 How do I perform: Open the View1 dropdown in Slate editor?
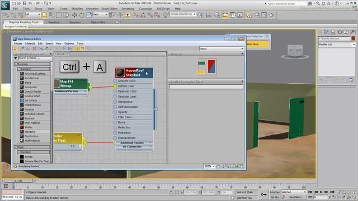(x=222, y=49)
